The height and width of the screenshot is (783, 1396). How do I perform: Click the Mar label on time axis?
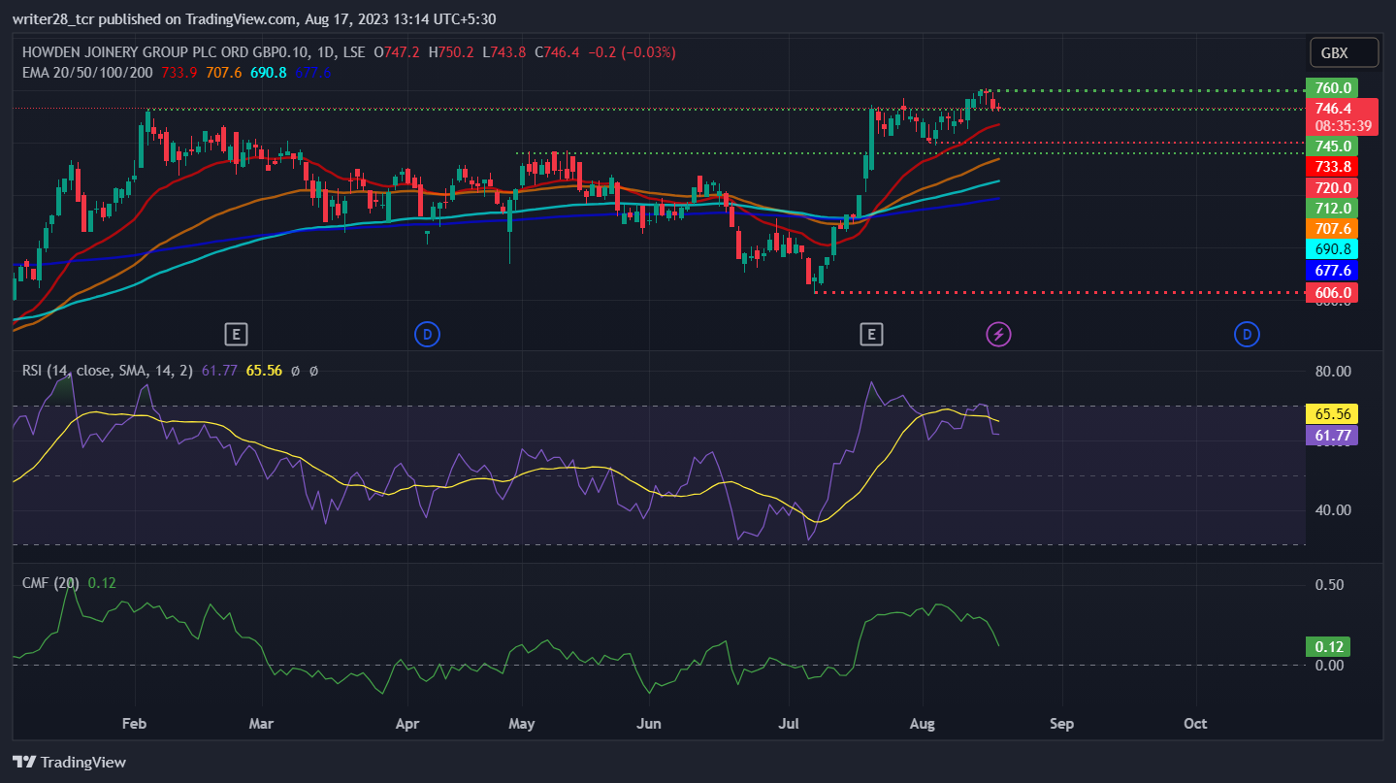tap(262, 723)
